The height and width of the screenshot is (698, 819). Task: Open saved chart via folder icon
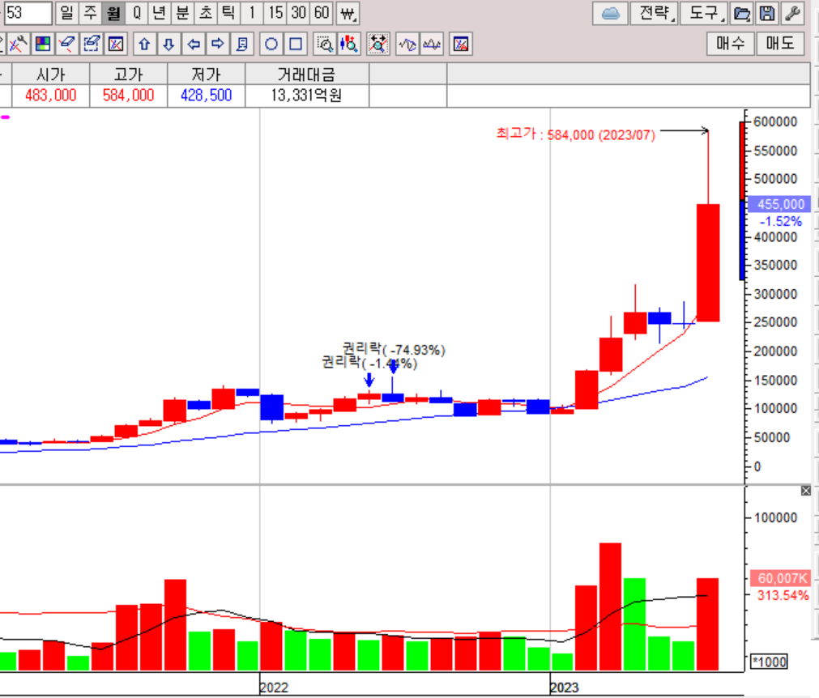742,14
